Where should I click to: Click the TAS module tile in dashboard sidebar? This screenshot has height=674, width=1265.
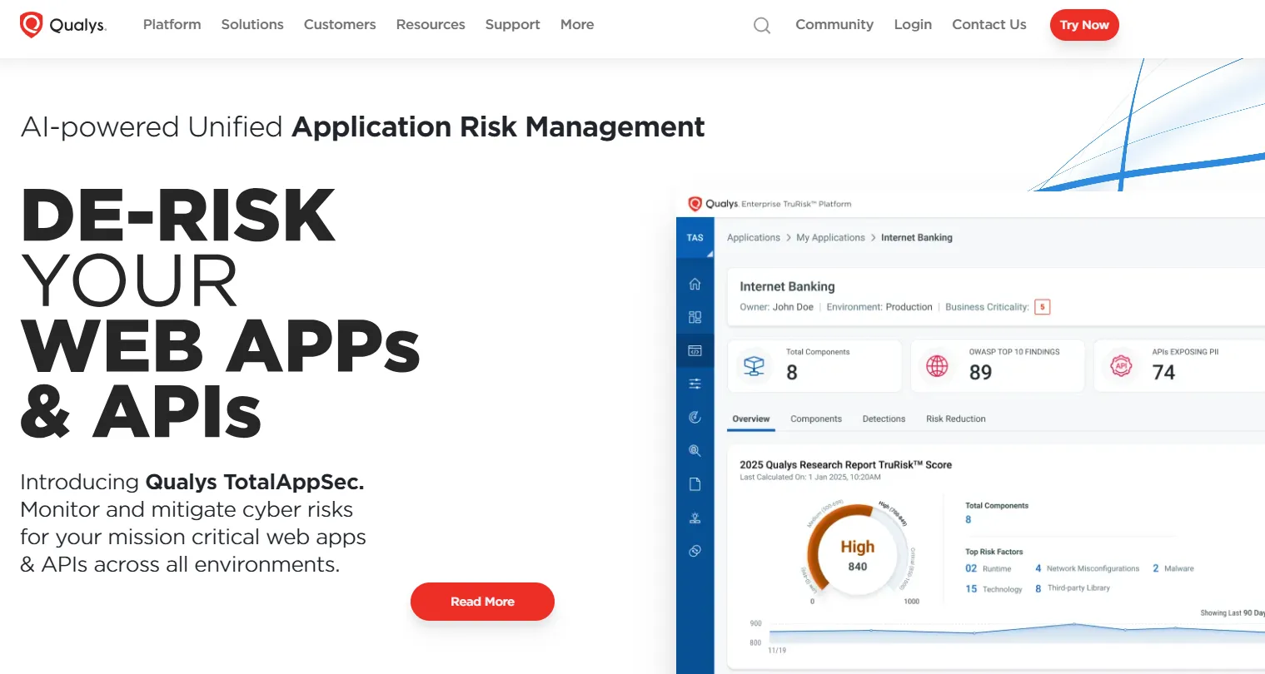(695, 238)
